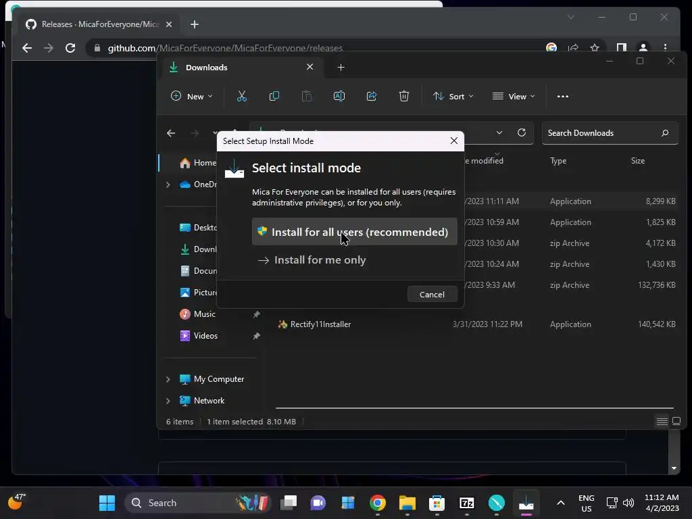Viewport: 692px width, 519px height.
Task: Open the Chrome three-dot menu
Action: coord(665,48)
